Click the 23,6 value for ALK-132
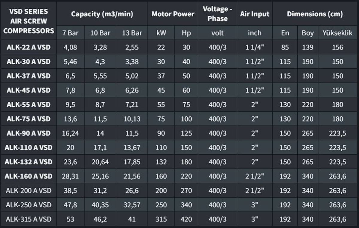Viewport: 359px width, 228px height. click(x=71, y=162)
